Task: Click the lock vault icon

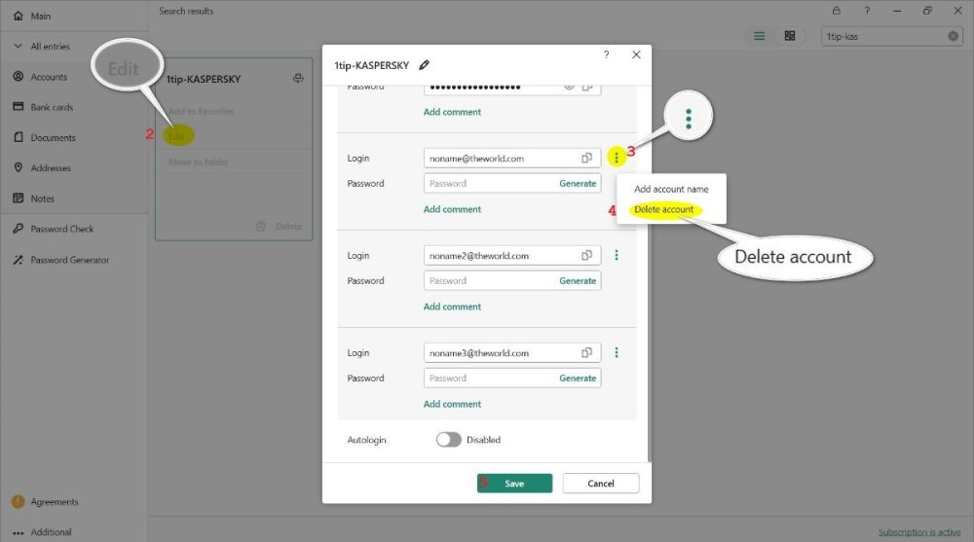Action: (x=836, y=11)
